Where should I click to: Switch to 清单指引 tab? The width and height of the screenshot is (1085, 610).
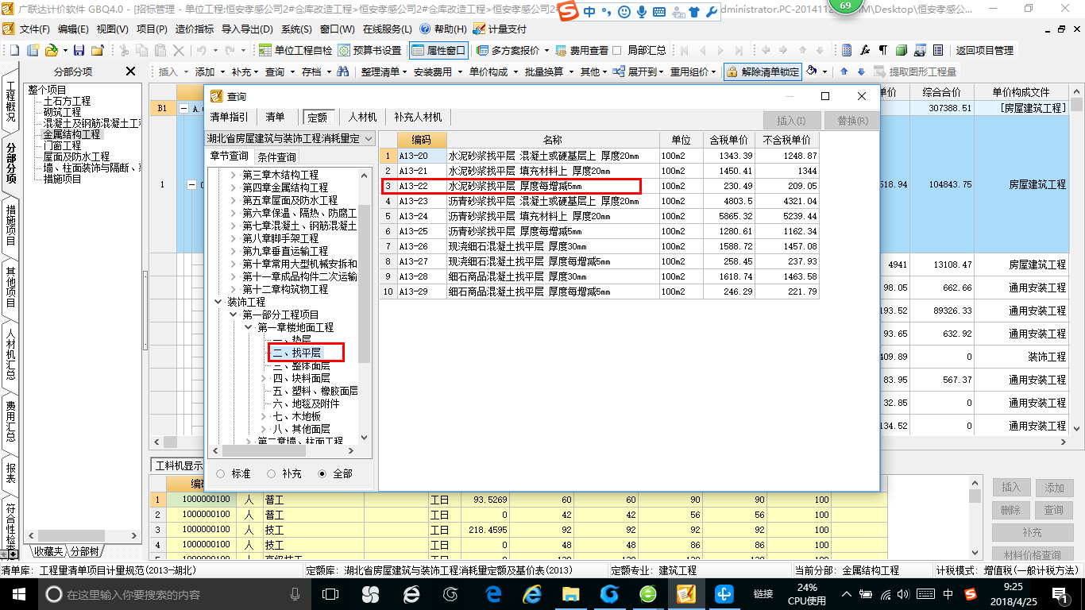(229, 117)
